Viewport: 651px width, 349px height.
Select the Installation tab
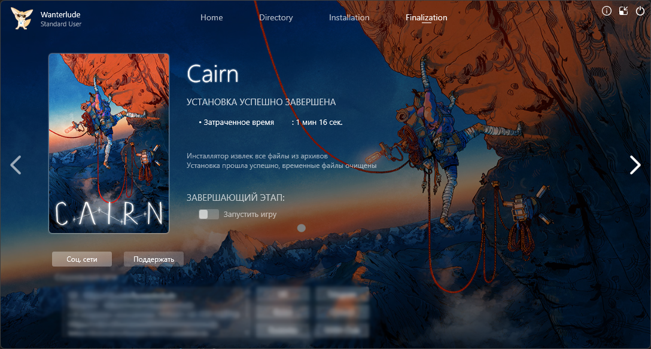pyautogui.click(x=349, y=17)
